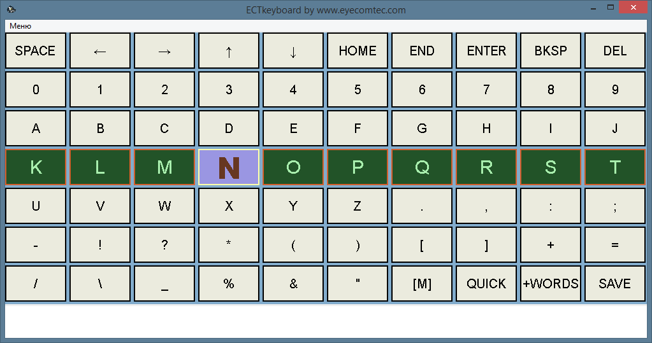Viewport: 652px width, 343px height.
Task: Select the number 7 key
Action: point(486,89)
